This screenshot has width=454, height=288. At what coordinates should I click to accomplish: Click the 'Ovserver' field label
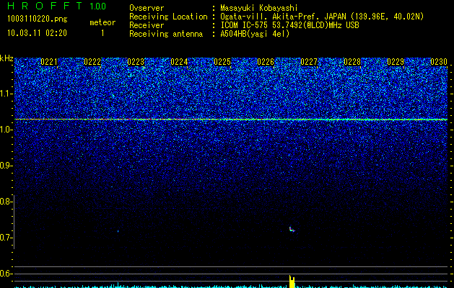147,8
